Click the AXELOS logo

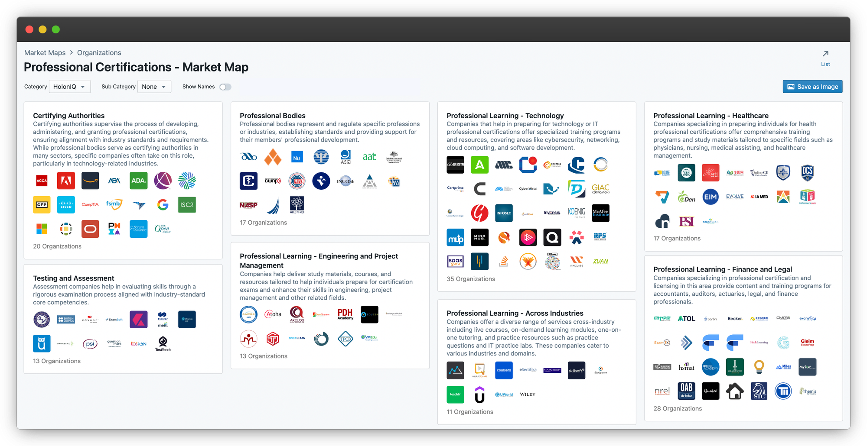pos(297,314)
